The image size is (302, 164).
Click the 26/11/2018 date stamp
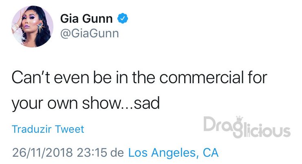click(x=42, y=153)
